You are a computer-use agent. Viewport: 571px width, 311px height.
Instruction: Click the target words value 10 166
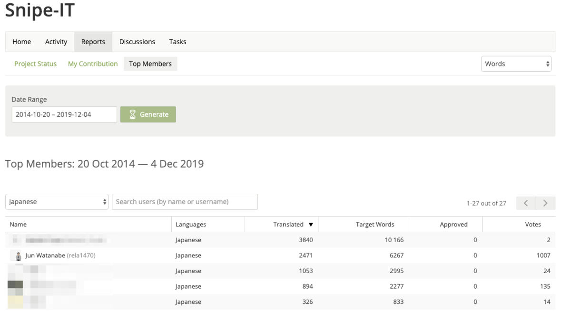pos(394,240)
